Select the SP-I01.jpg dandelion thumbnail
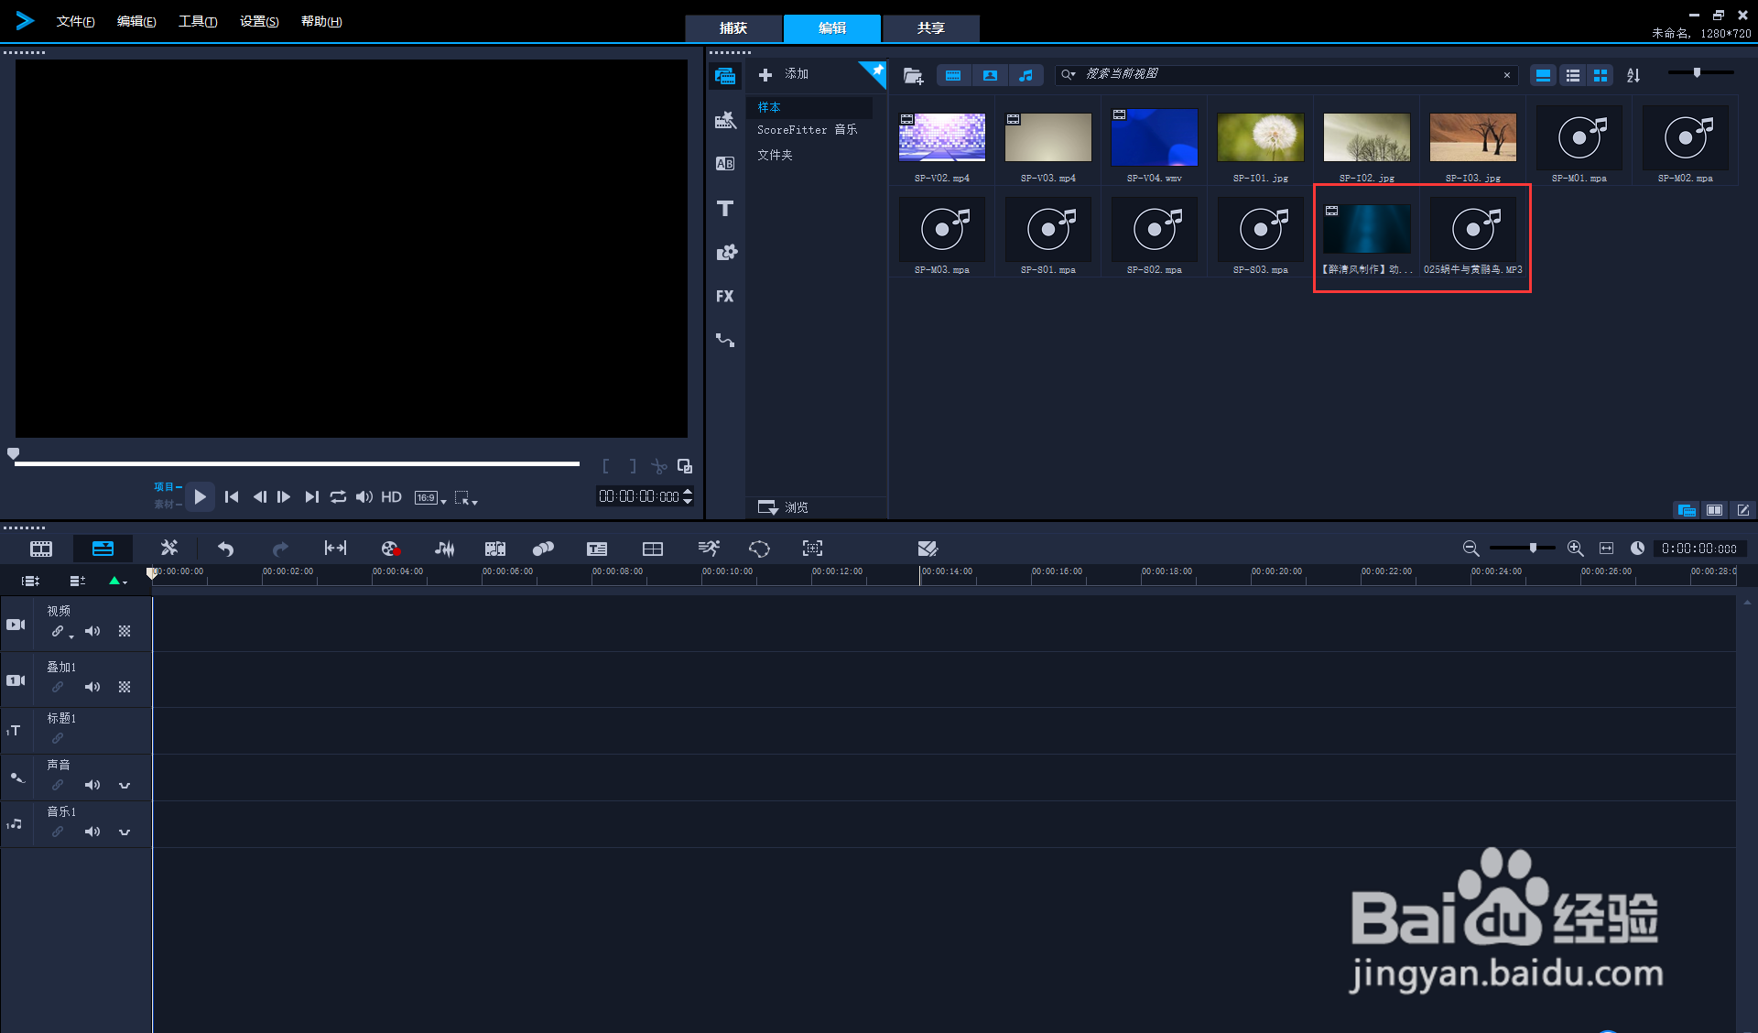The height and width of the screenshot is (1033, 1758). (x=1260, y=138)
